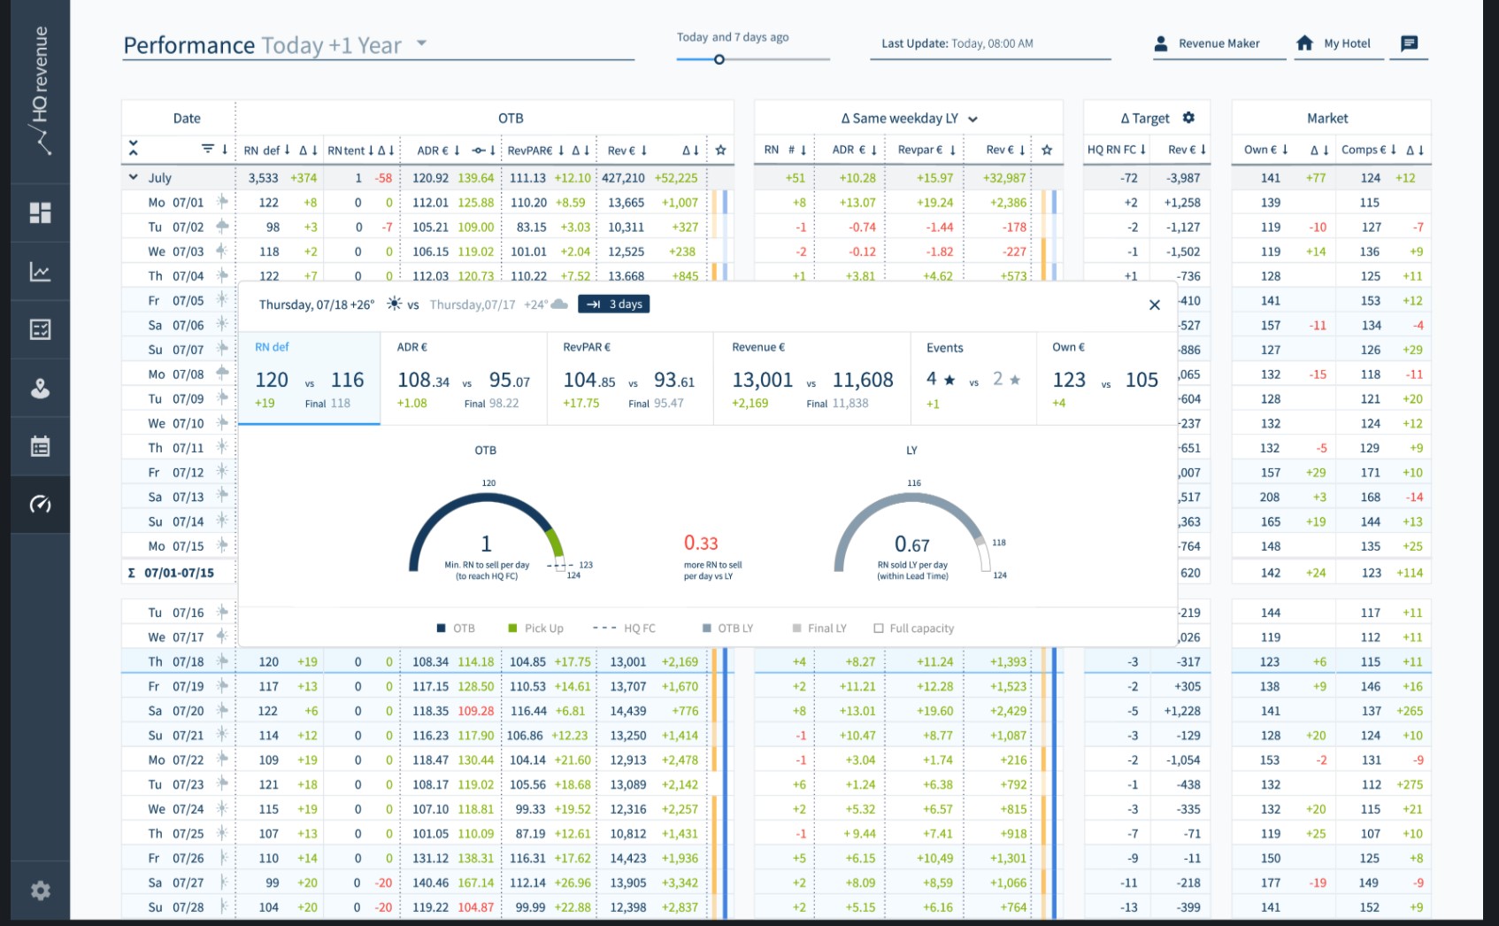
Task: Expand the Same weekday LY dropdown
Action: [972, 119]
